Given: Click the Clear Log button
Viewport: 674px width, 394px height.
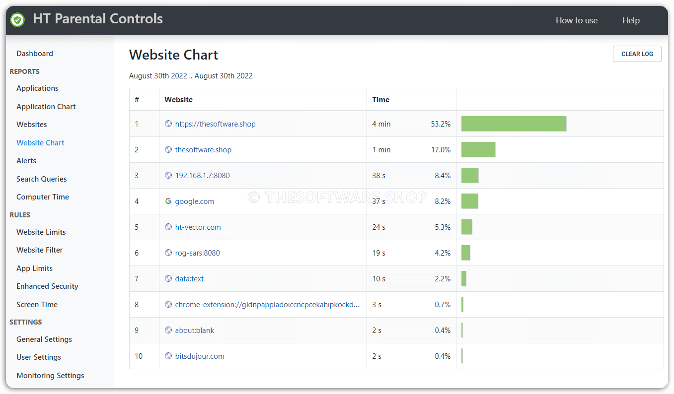Looking at the screenshot, I should point(637,54).
